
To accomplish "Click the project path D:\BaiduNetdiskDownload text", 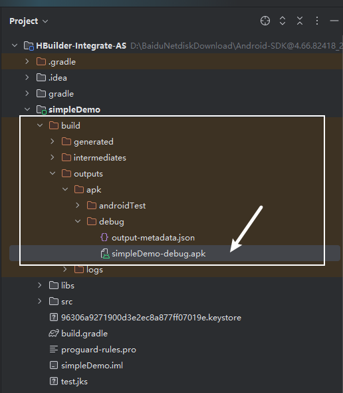I will click(236, 46).
